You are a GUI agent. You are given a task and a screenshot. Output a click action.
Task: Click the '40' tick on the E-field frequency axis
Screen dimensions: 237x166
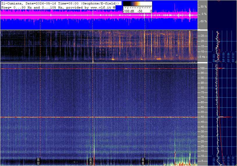202,127
